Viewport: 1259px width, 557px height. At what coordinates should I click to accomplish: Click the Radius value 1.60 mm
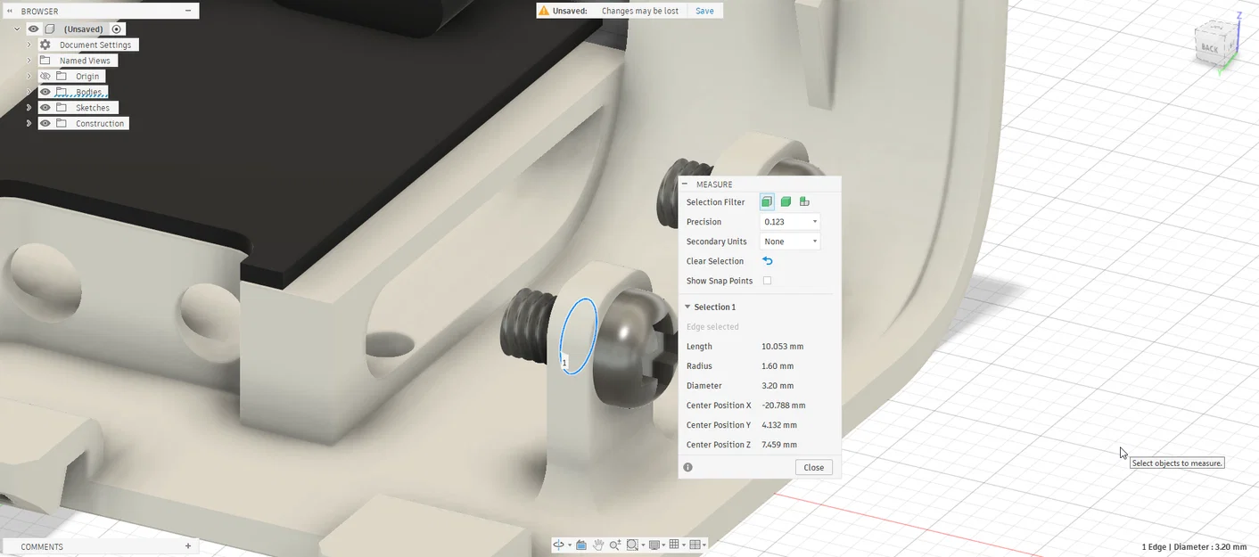tap(778, 365)
